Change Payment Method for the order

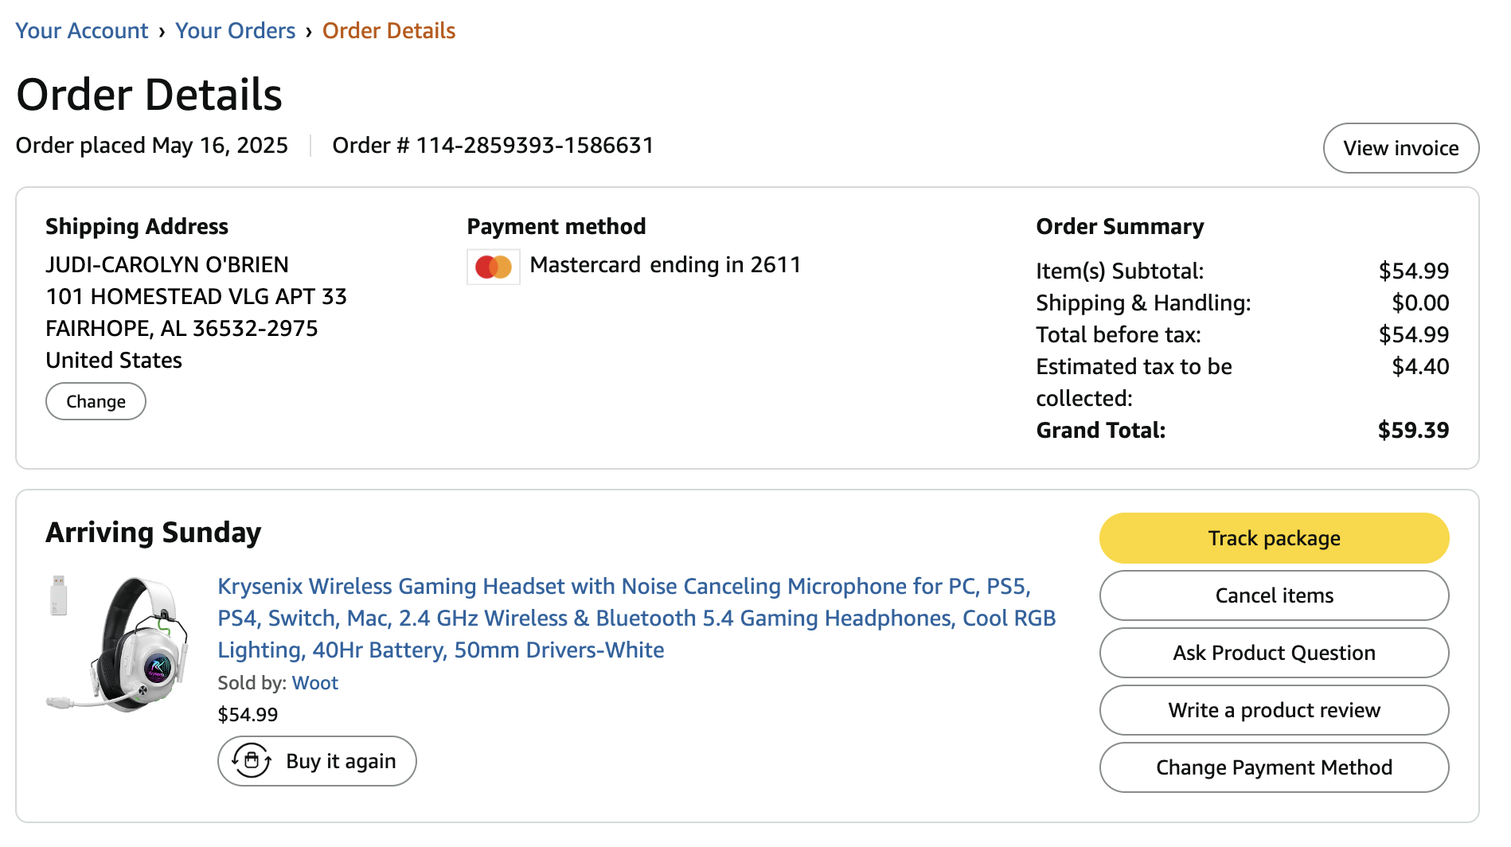tap(1274, 767)
